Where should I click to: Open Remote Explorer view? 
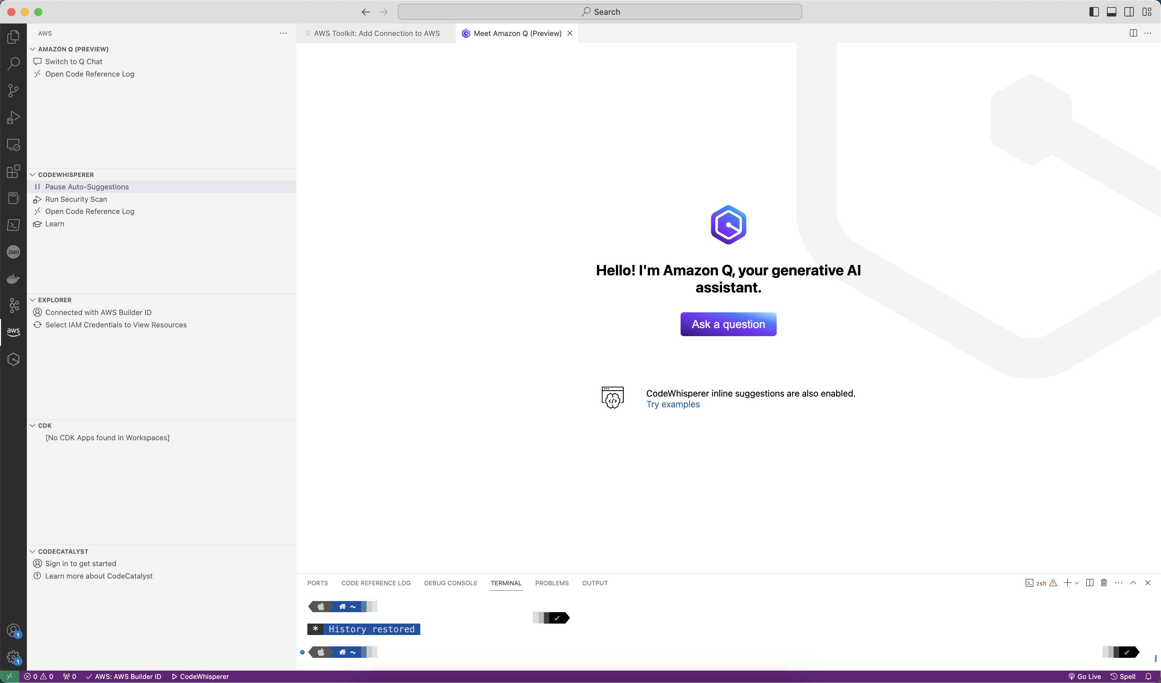(13, 145)
